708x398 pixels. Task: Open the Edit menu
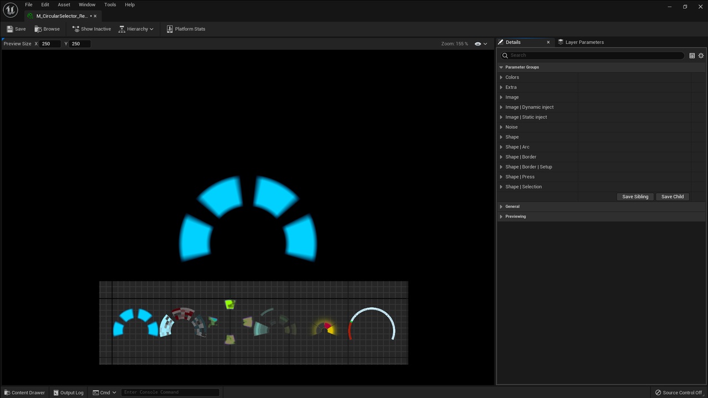[45, 4]
